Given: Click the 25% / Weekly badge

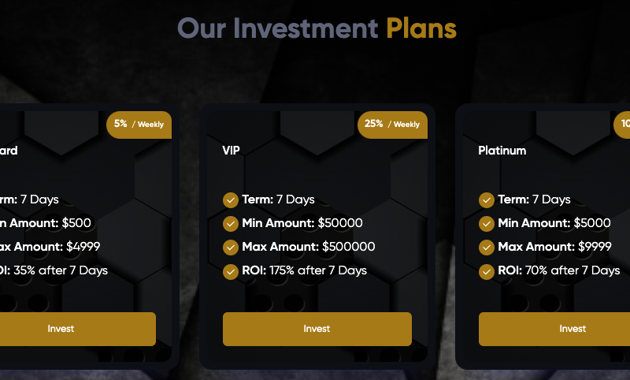Looking at the screenshot, I should pyautogui.click(x=392, y=125).
